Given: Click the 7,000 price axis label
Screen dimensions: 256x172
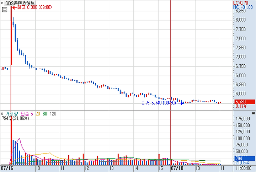Looking at the screenshot, I should 240,57.
